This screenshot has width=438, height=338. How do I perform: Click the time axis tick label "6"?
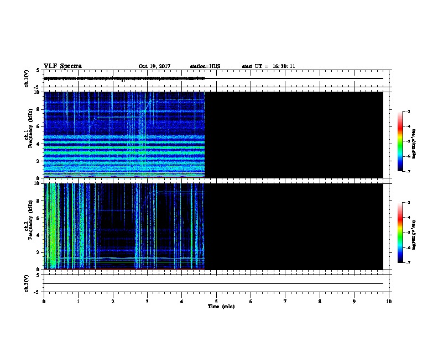(x=251, y=302)
